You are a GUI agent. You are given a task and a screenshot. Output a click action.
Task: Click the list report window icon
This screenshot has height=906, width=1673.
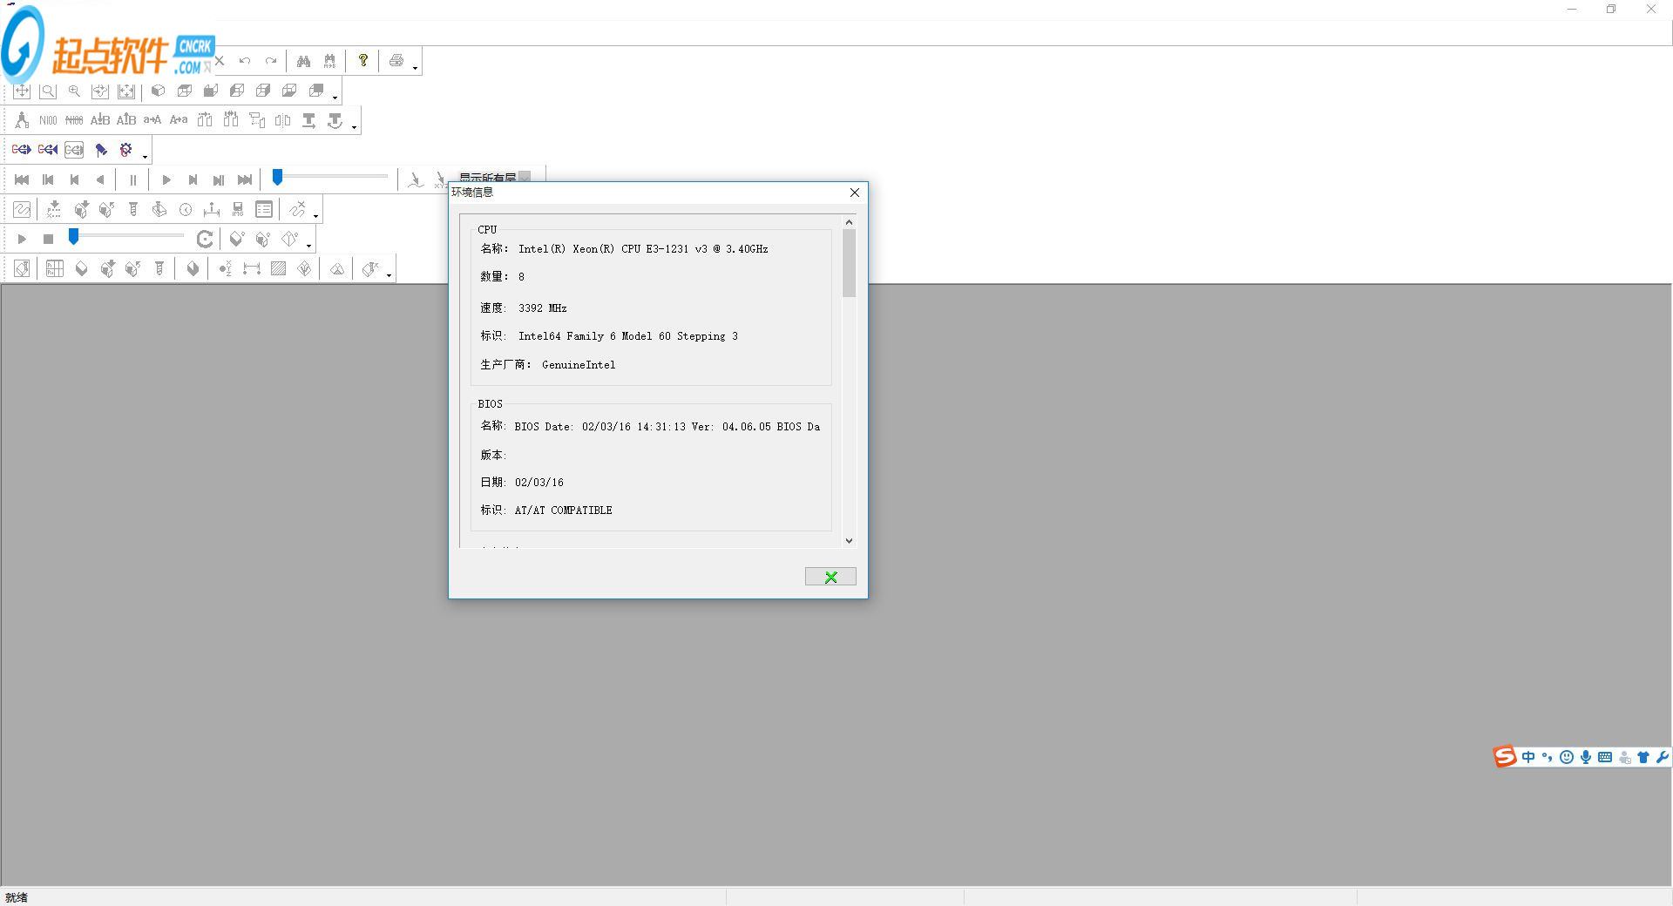point(264,209)
